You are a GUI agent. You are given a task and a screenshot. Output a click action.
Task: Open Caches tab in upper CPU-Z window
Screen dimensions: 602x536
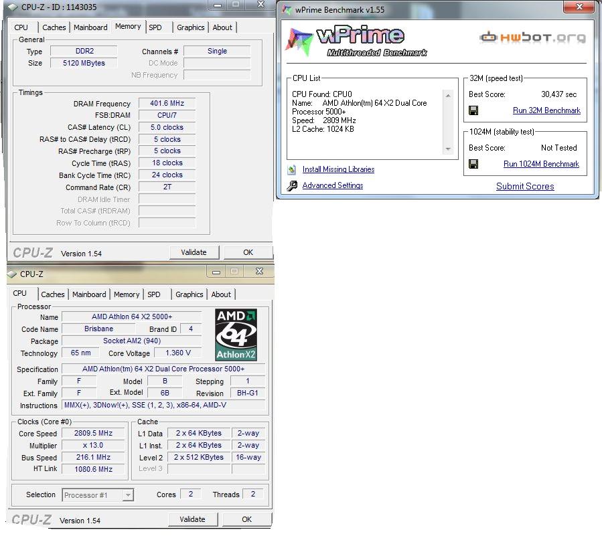click(54, 27)
